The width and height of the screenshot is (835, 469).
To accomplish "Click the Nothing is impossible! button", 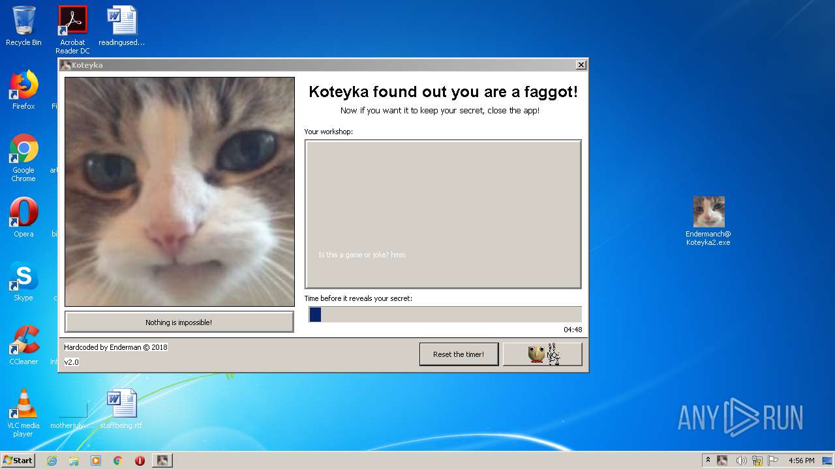I will (x=179, y=322).
